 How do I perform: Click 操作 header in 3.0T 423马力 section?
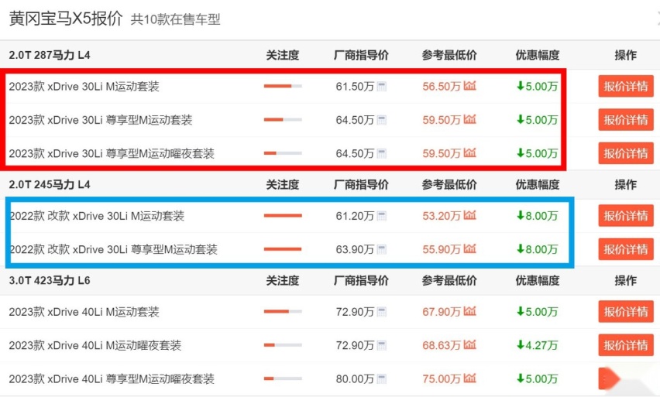click(625, 280)
